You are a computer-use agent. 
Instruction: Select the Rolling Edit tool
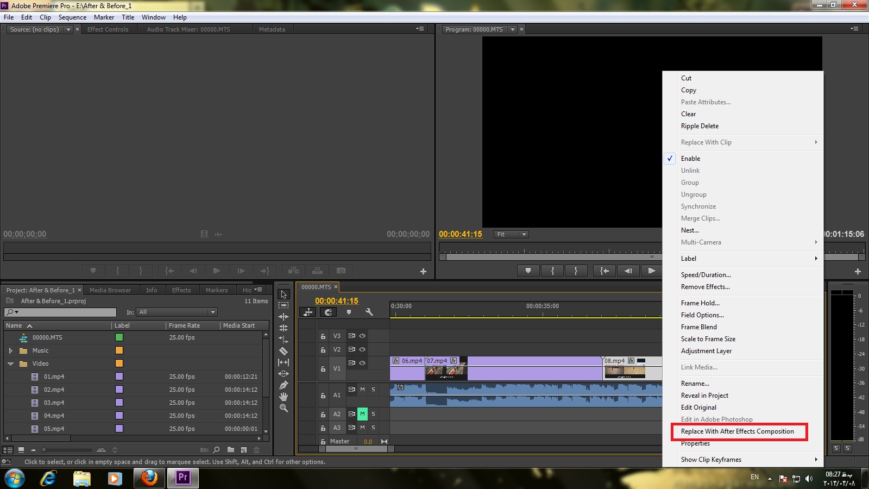point(284,328)
